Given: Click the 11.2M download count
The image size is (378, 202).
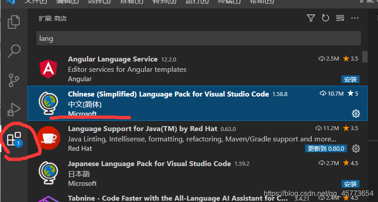Looking at the screenshot, I should click(x=327, y=128).
